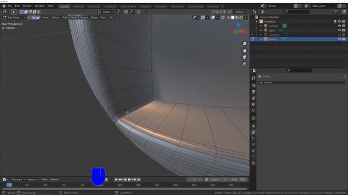Open the Tool properties tab
The width and height of the screenshot is (348, 195).
point(253,78)
